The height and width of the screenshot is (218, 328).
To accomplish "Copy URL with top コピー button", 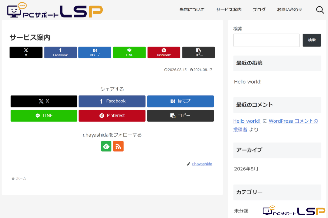I will coord(199,52).
